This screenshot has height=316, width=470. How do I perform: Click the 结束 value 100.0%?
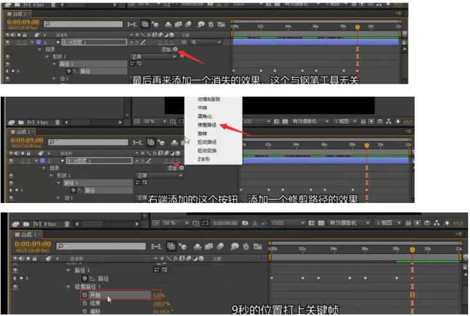click(161, 304)
